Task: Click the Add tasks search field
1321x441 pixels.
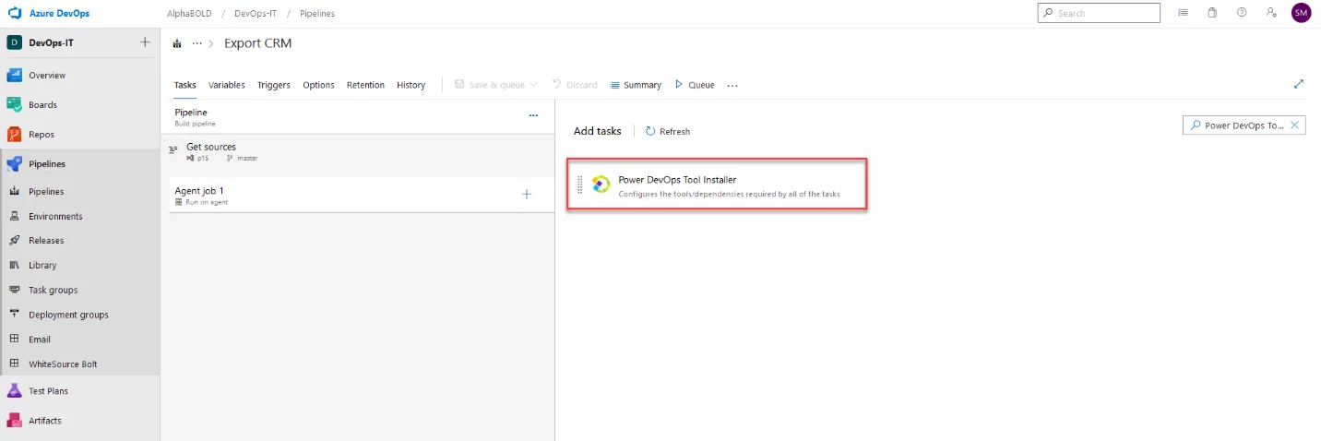Action: [1244, 125]
